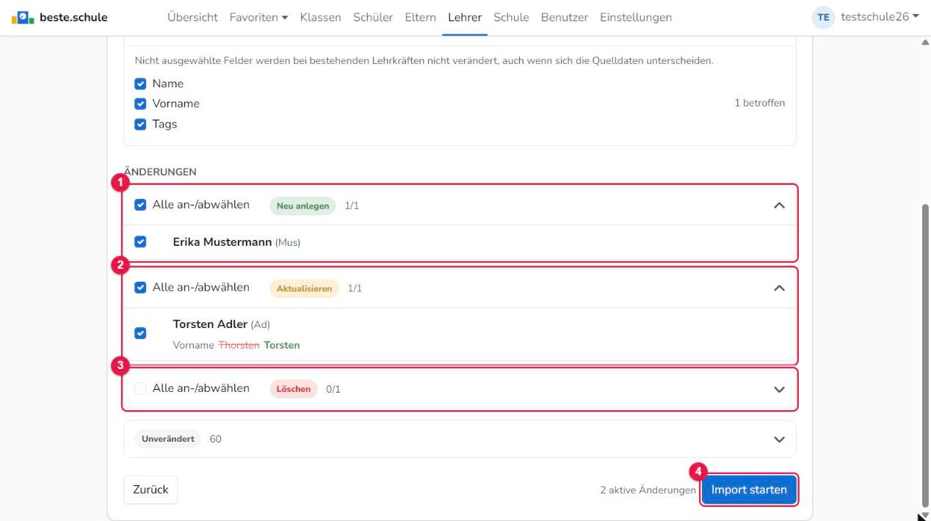Deselect Erika Mustermann checkbox
The height and width of the screenshot is (521, 931).
140,242
